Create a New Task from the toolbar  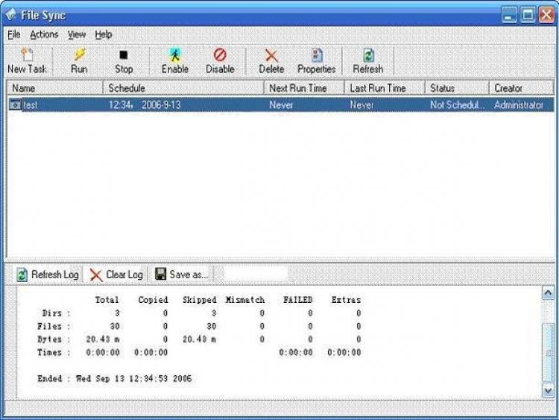click(x=27, y=61)
